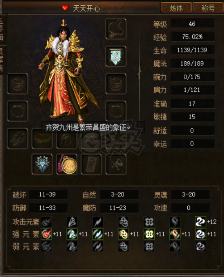Select the character model thumbnail
This screenshot has height=277, width=224.
(x=68, y=71)
